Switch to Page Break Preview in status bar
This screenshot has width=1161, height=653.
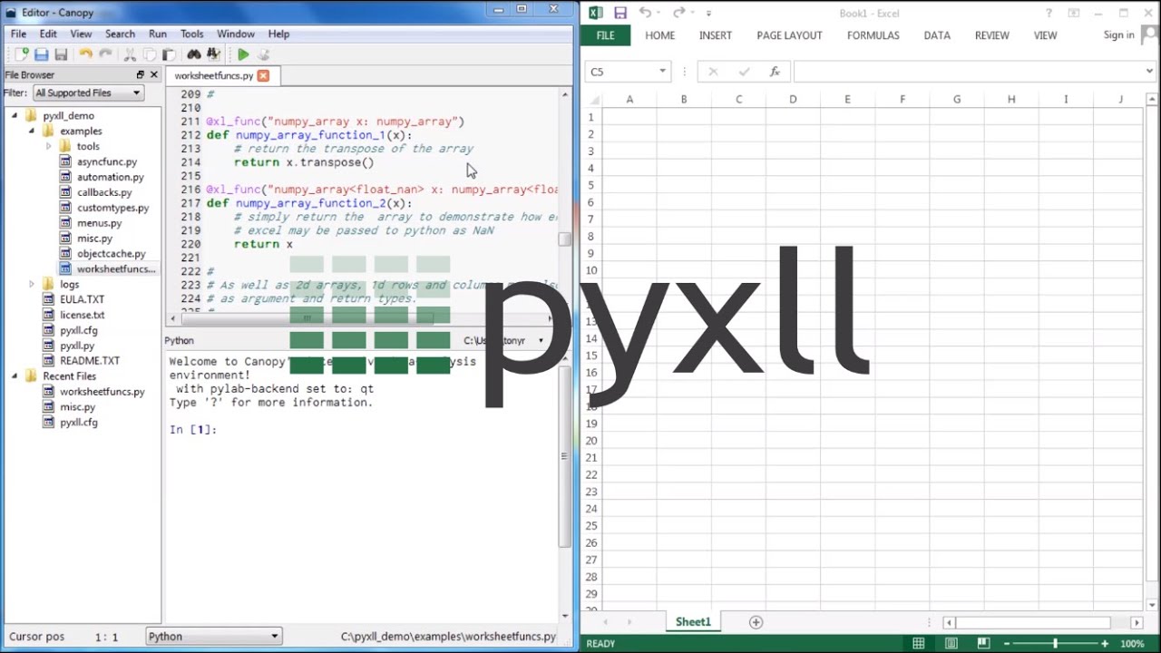tap(983, 643)
